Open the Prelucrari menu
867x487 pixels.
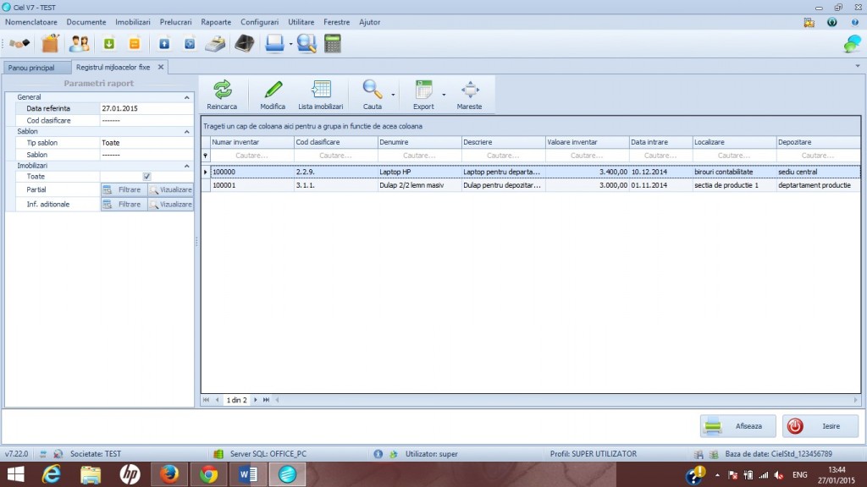click(176, 22)
